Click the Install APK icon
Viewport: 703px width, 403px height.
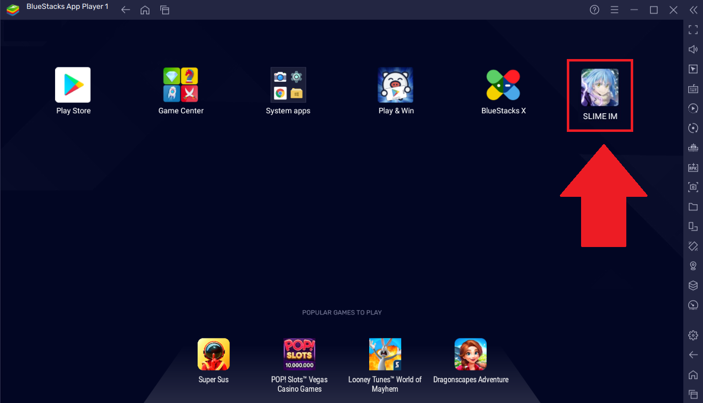[x=693, y=167]
